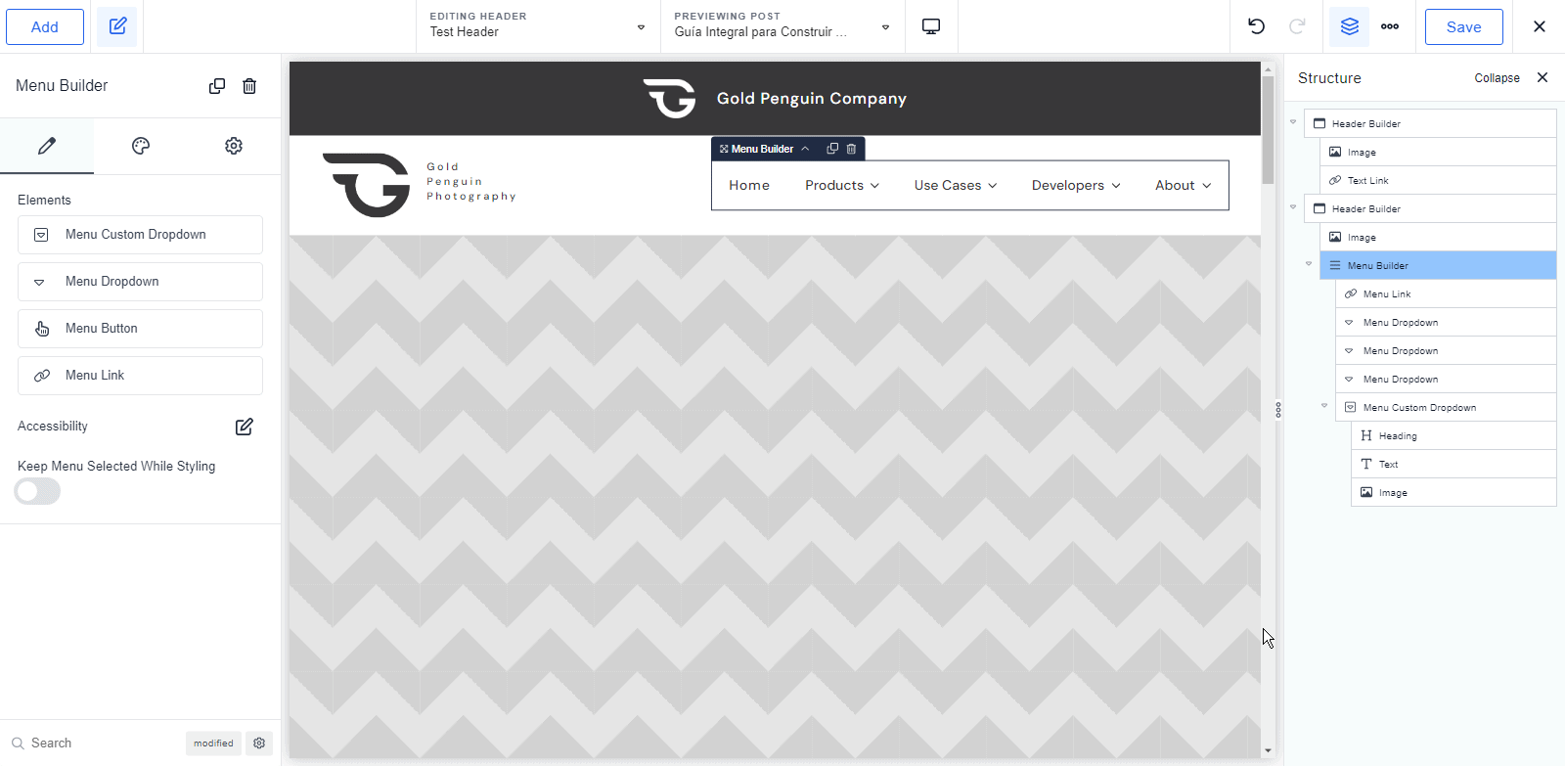Add a Menu Button element
The image size is (1565, 766).
click(140, 329)
